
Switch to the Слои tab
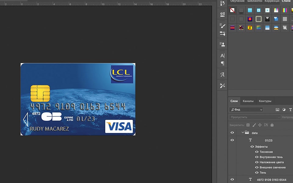click(x=234, y=101)
